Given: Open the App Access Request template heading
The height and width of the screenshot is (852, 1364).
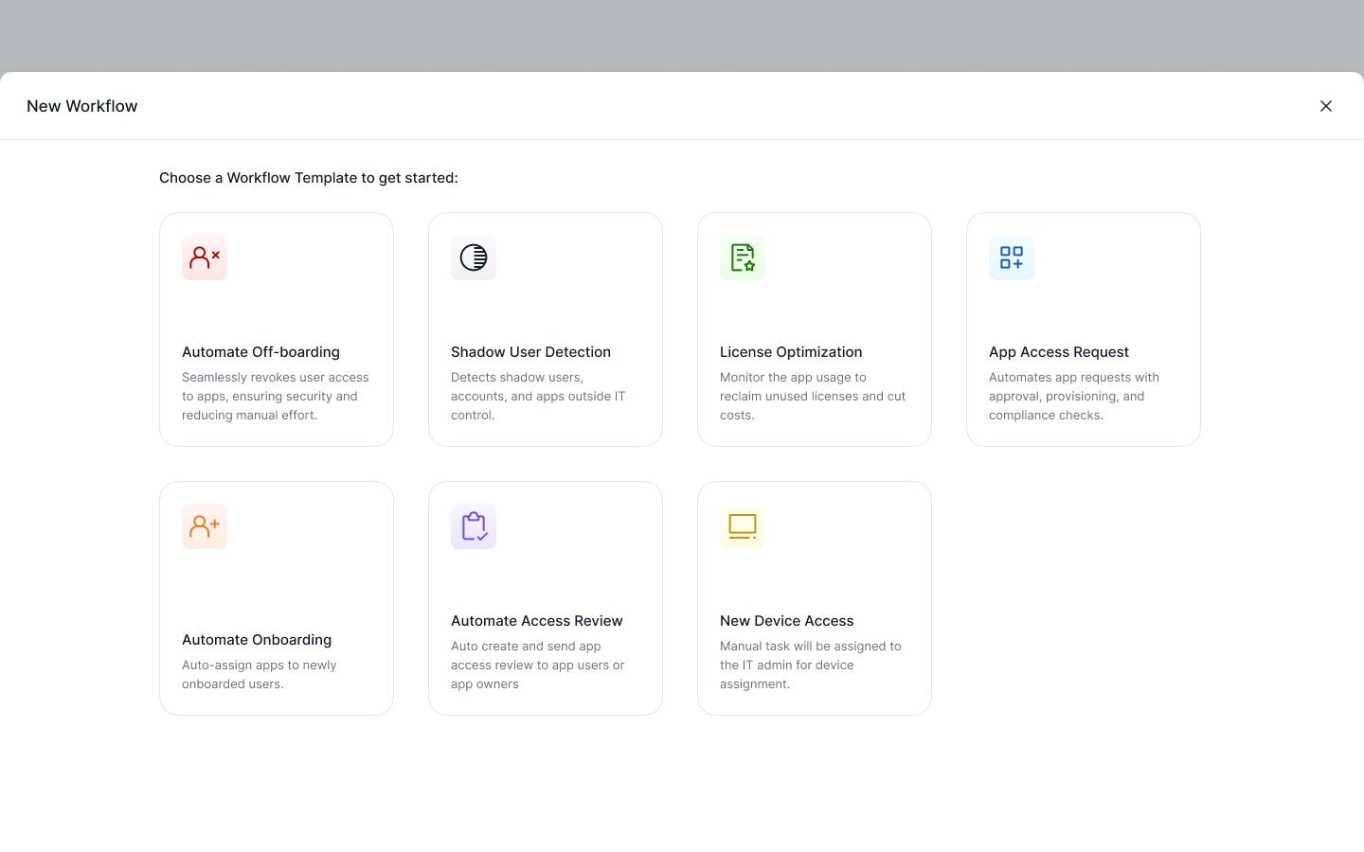Looking at the screenshot, I should pyautogui.click(x=1059, y=352).
